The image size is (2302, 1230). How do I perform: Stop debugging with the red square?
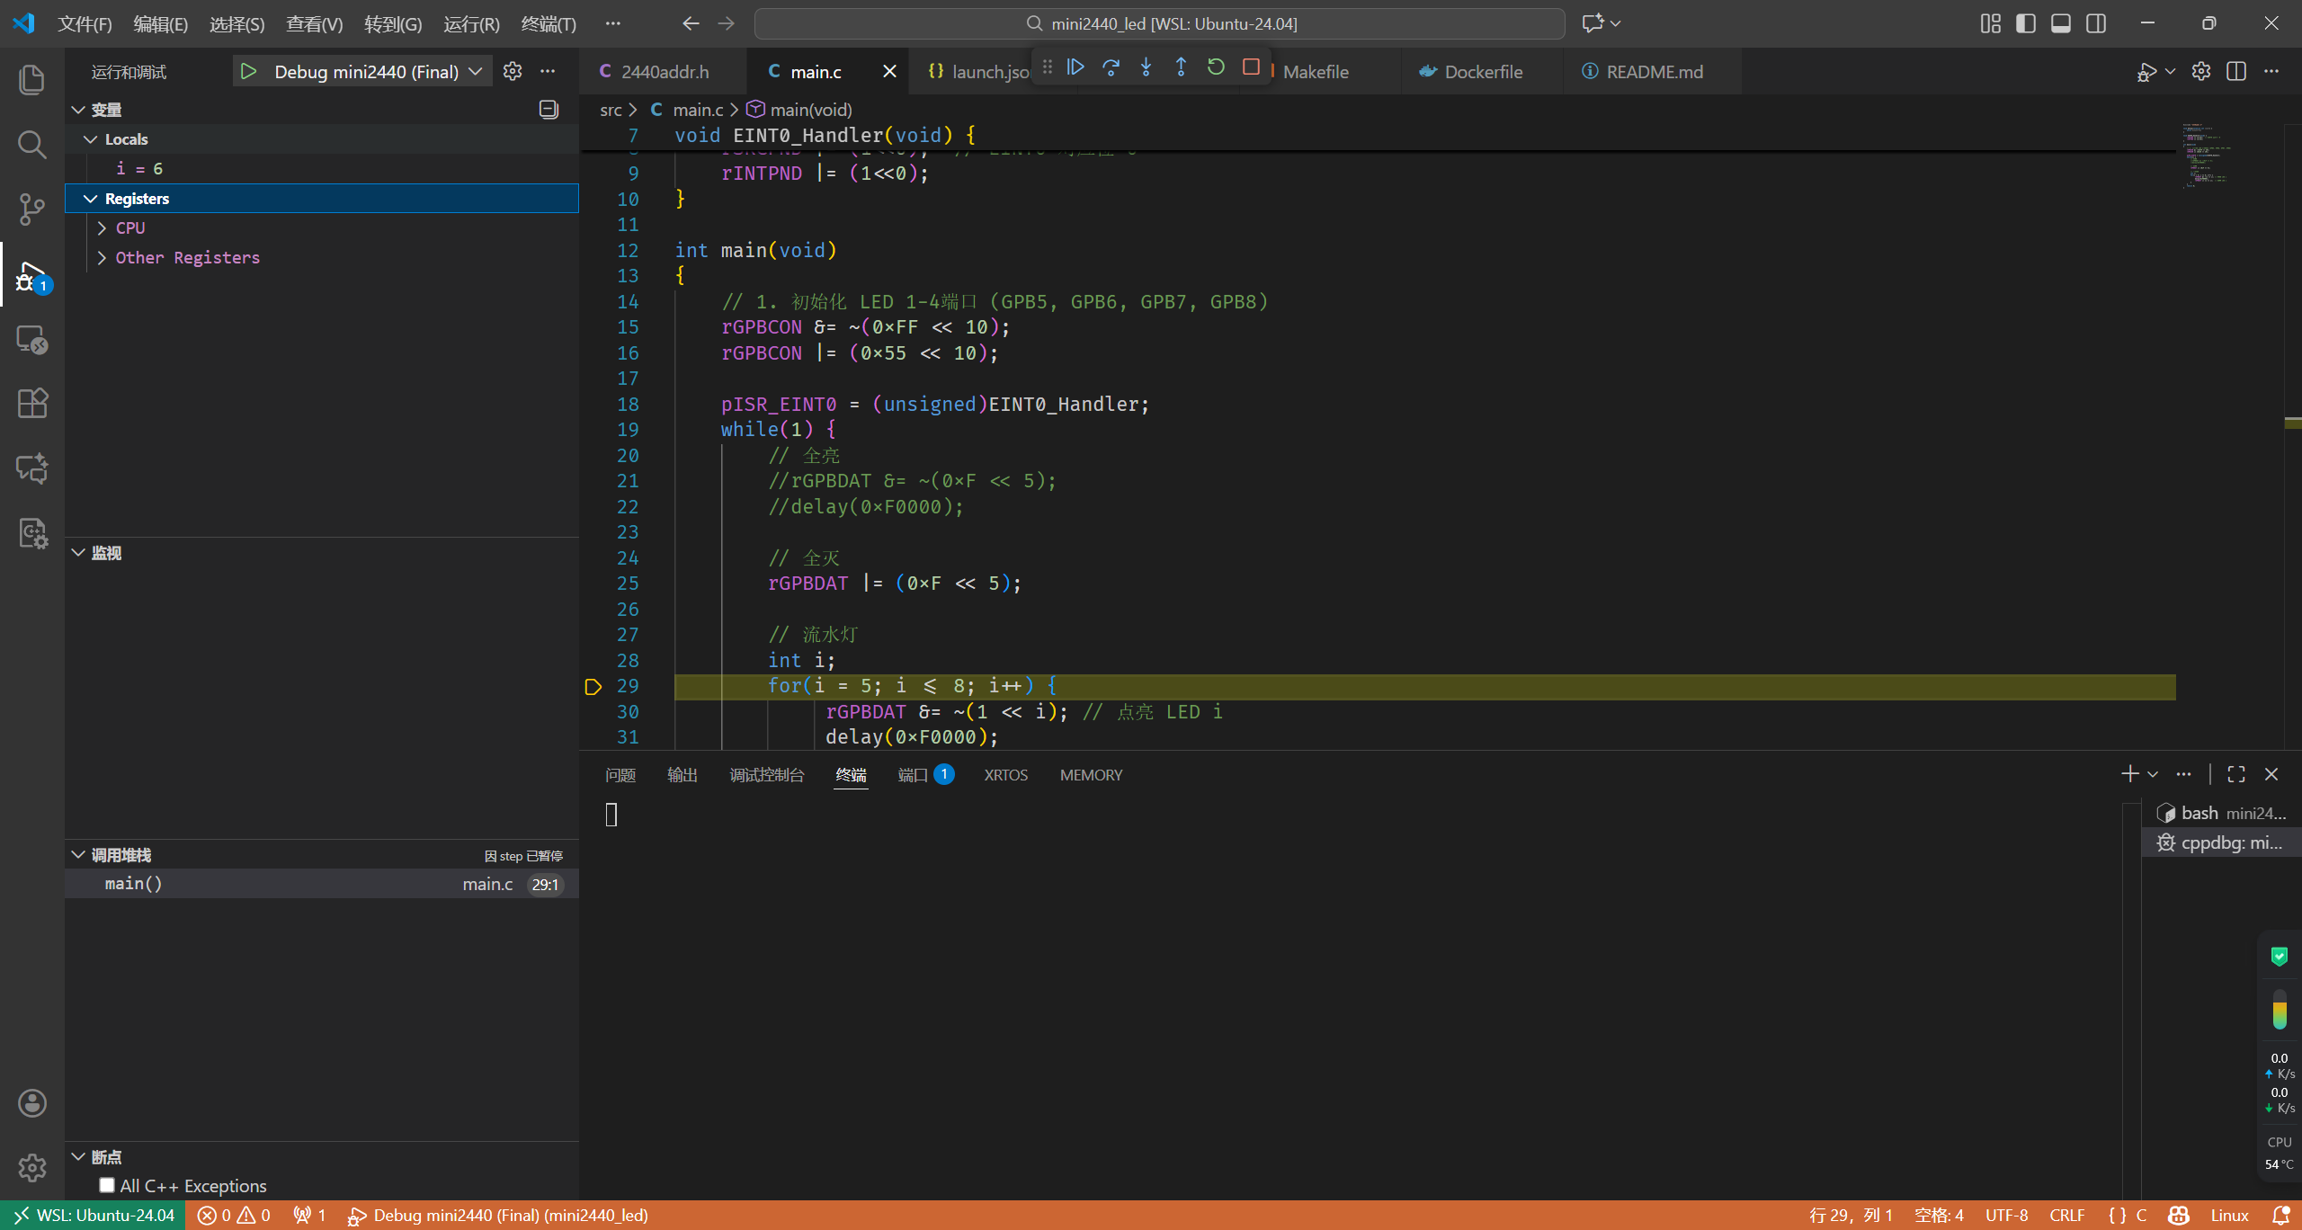1251,67
